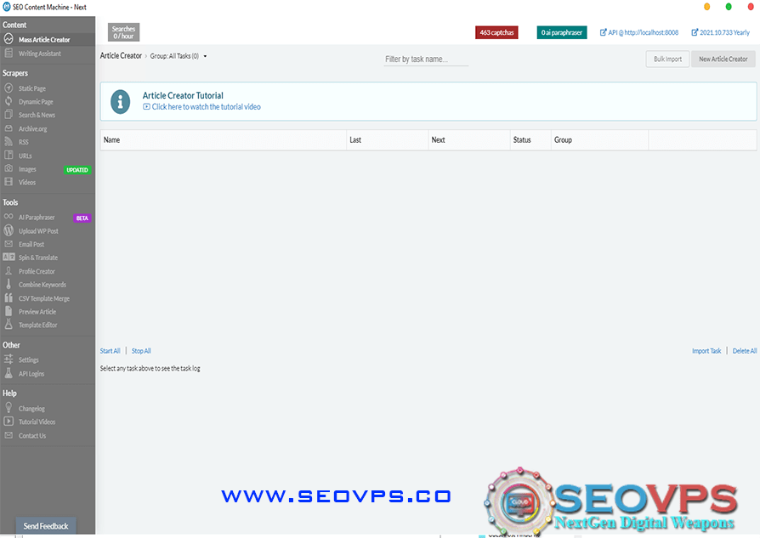Viewport: 760px width, 538px height.
Task: Open the API localhost:8008 link
Action: 639,32
